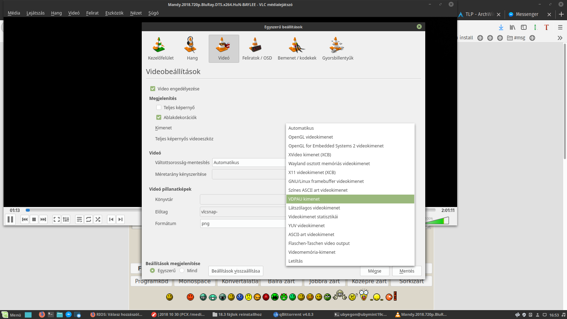Click the red T toolbar icon in Firefox
The image size is (567, 319).
pyautogui.click(x=546, y=27)
